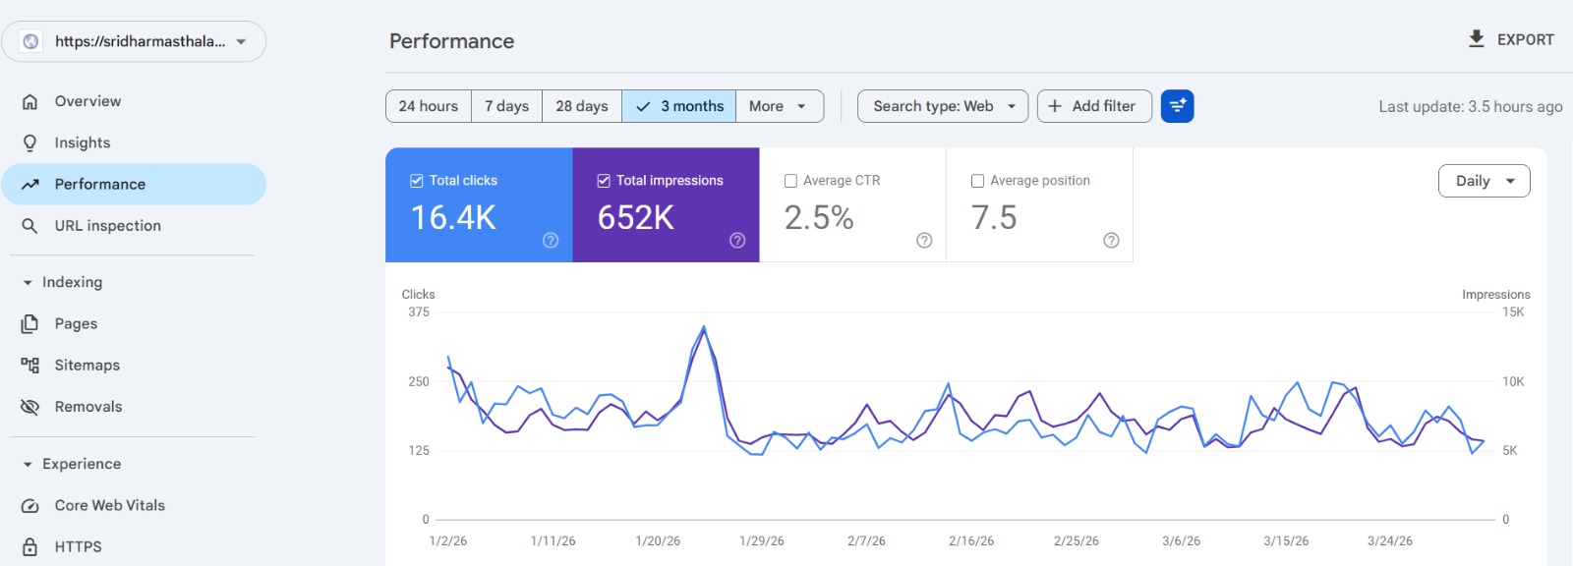The height and width of the screenshot is (566, 1573).
Task: Click the Export download icon
Action: coord(1476,39)
